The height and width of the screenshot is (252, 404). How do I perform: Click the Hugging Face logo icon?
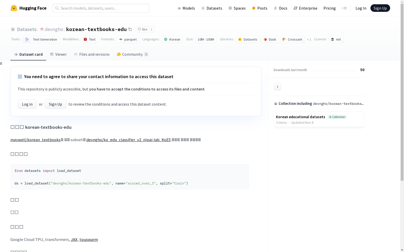tap(14, 8)
